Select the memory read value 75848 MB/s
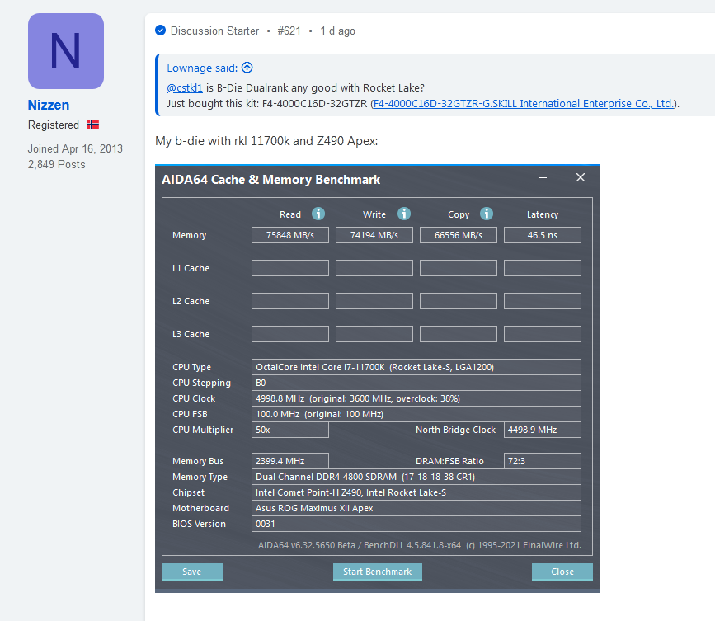The image size is (715, 621). coord(290,235)
